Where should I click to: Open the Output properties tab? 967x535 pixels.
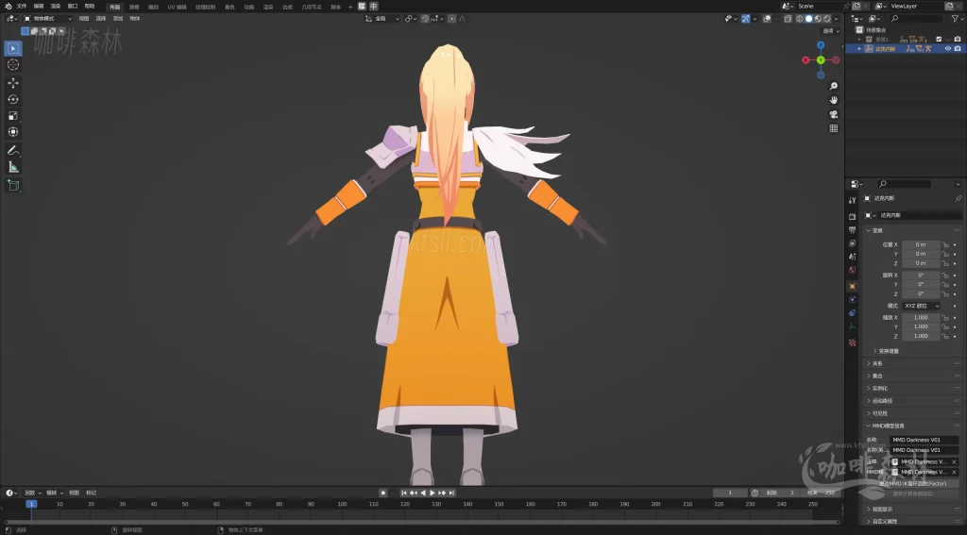tap(853, 230)
